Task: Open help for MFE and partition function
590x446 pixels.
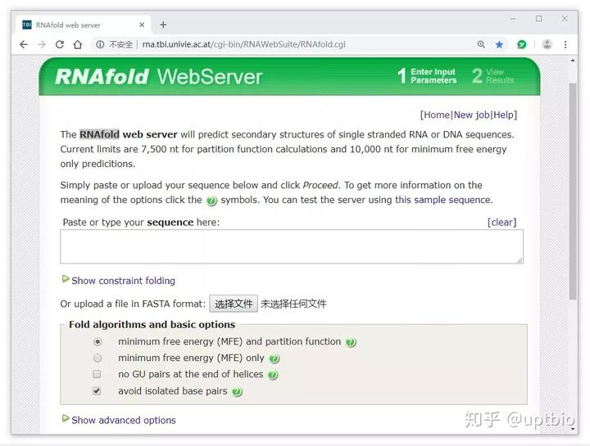Action: (x=351, y=342)
